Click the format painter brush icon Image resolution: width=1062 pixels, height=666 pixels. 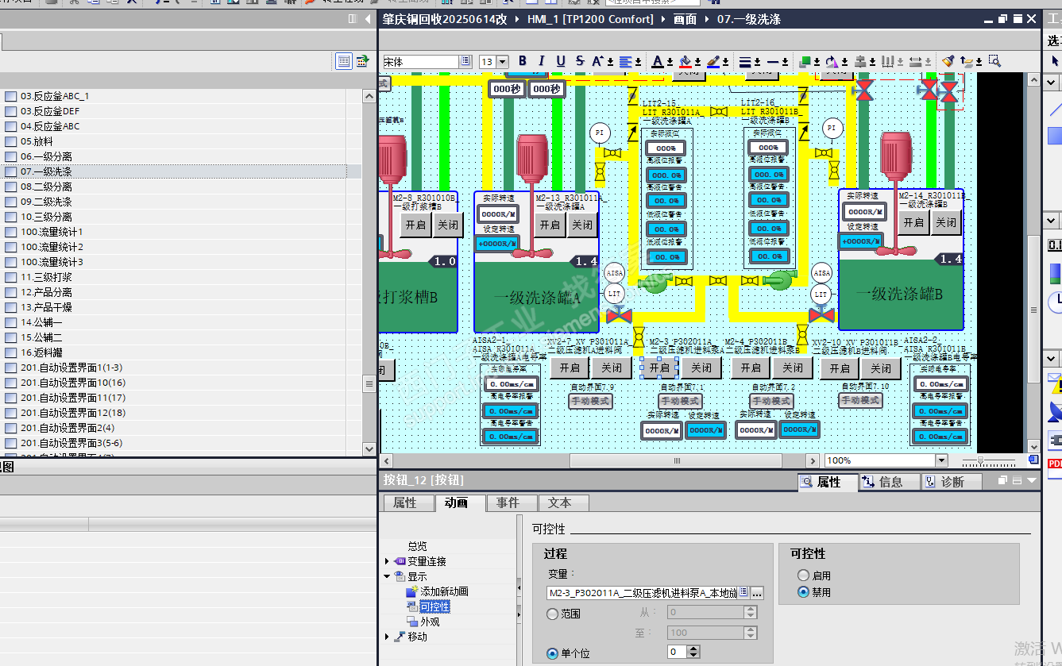pyautogui.click(x=948, y=61)
